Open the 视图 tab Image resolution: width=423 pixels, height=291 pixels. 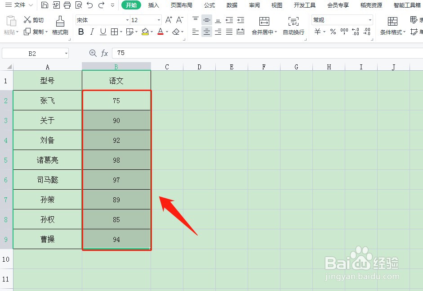coord(276,5)
